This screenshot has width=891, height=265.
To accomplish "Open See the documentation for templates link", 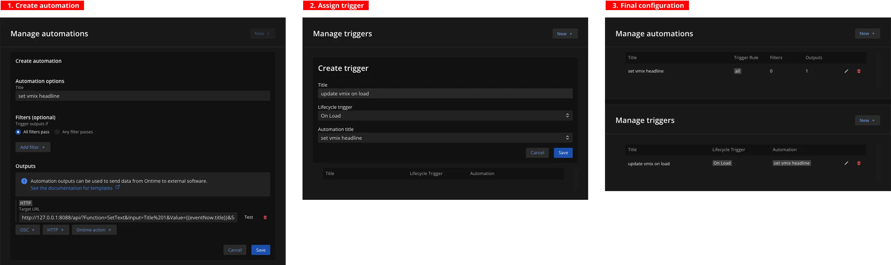I will click(x=71, y=188).
